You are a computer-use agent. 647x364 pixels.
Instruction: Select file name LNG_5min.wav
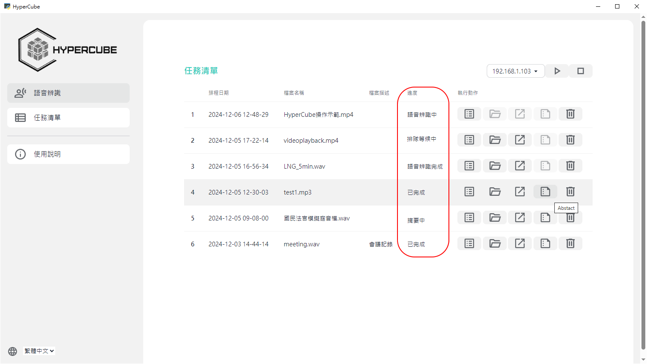[304, 166]
